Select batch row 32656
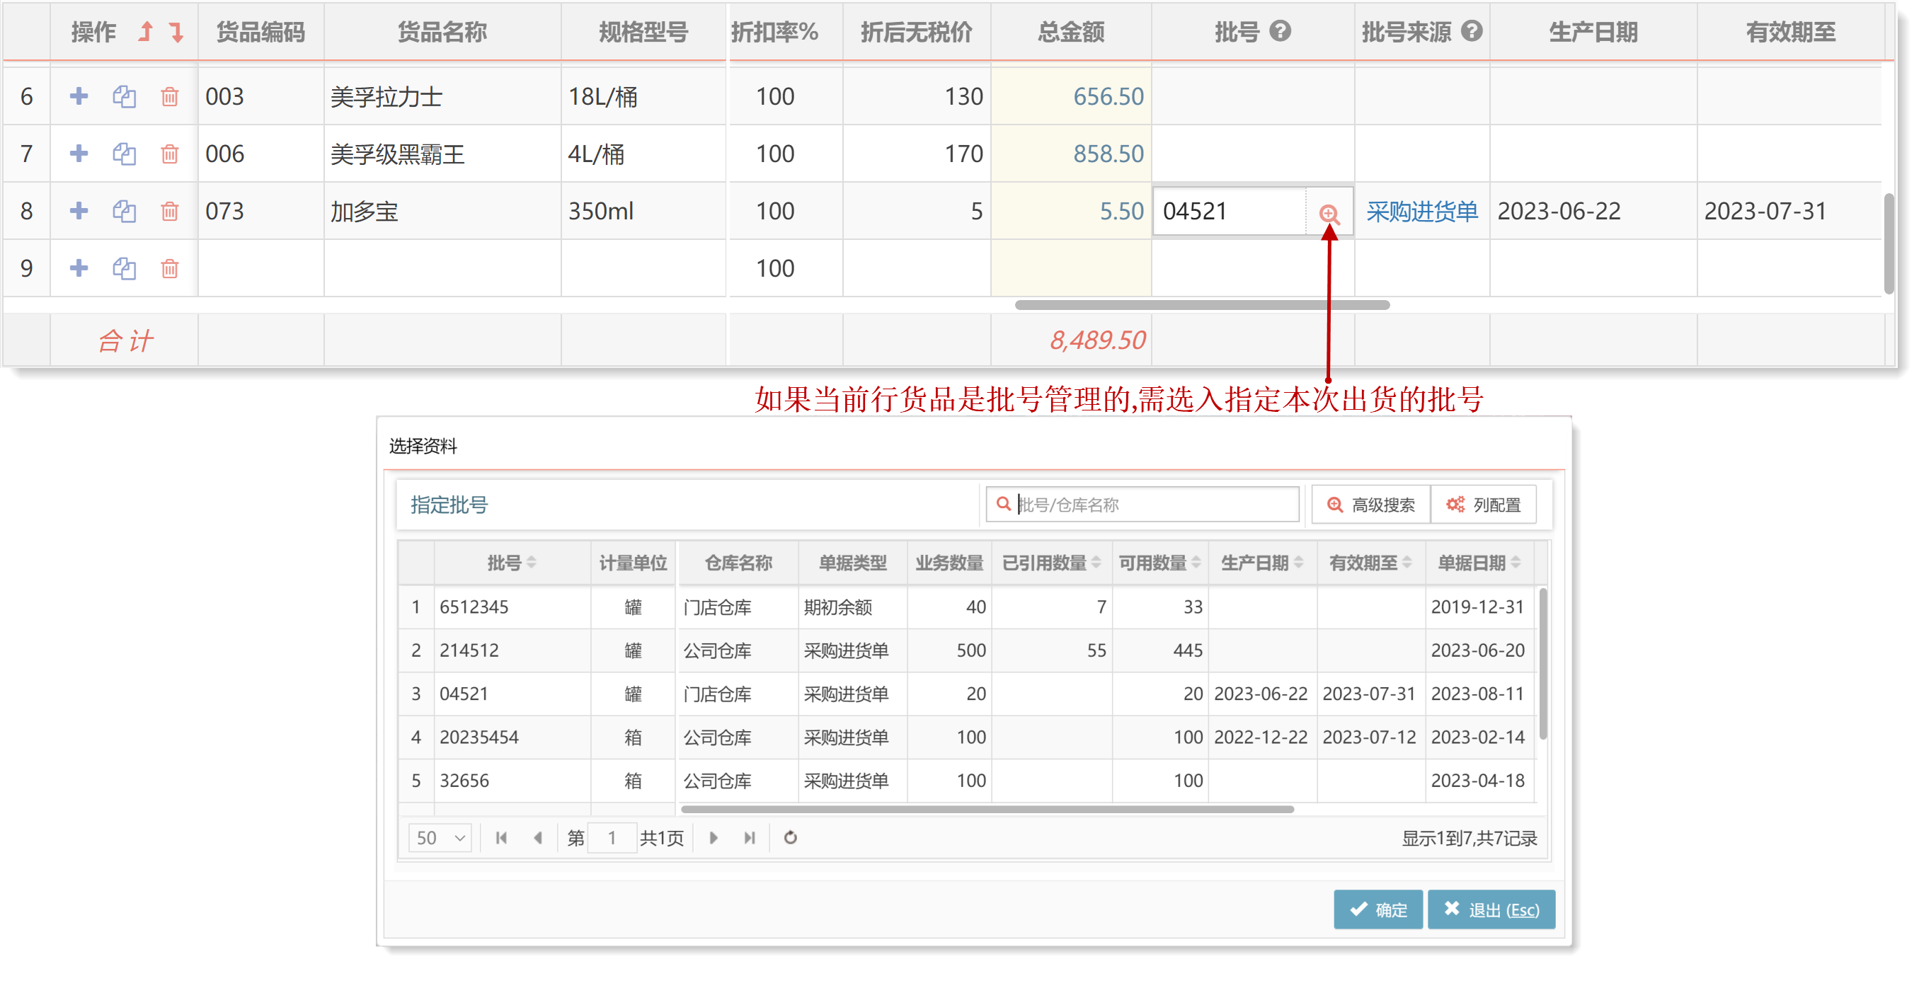 coord(967,780)
